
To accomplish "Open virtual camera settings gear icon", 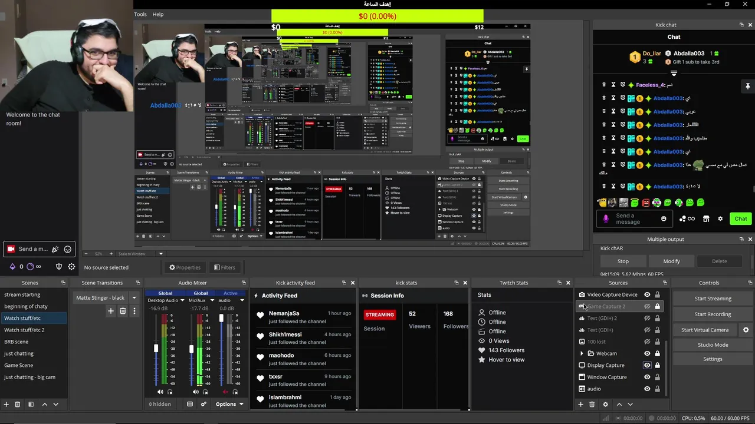I will [746, 330].
